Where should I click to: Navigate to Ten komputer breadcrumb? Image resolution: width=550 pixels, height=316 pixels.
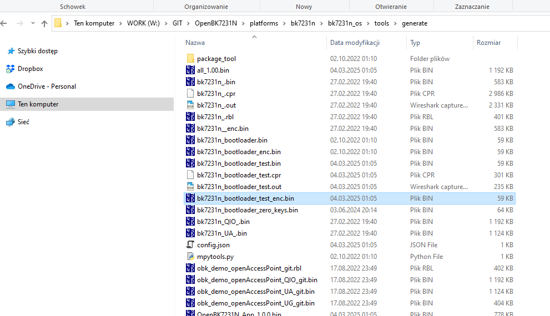pos(94,23)
